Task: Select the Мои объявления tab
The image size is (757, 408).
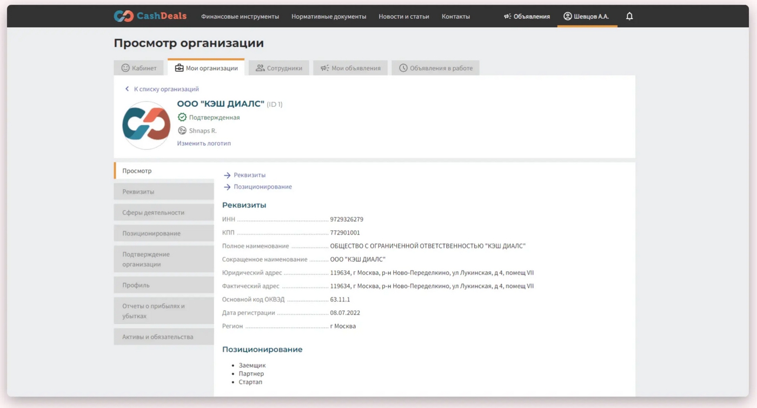Action: (350, 68)
